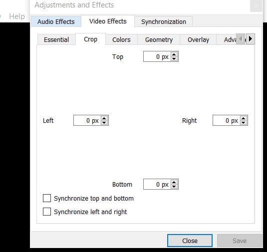Screen dimensions: 267x252
Task: Decrease Top crop value using down arrow
Action: (x=174, y=58)
